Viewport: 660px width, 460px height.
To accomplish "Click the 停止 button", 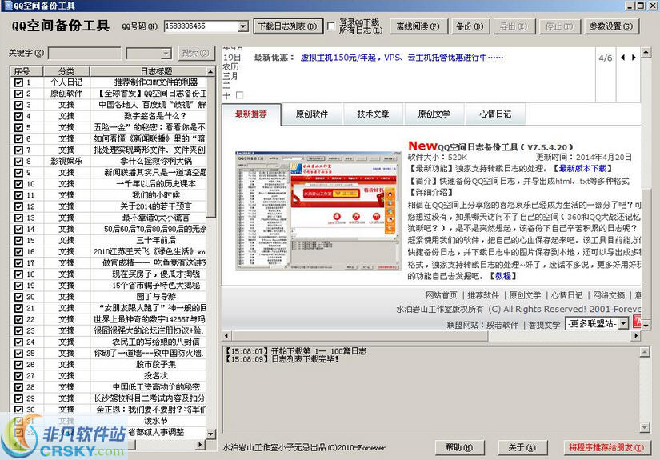I will (x=559, y=26).
